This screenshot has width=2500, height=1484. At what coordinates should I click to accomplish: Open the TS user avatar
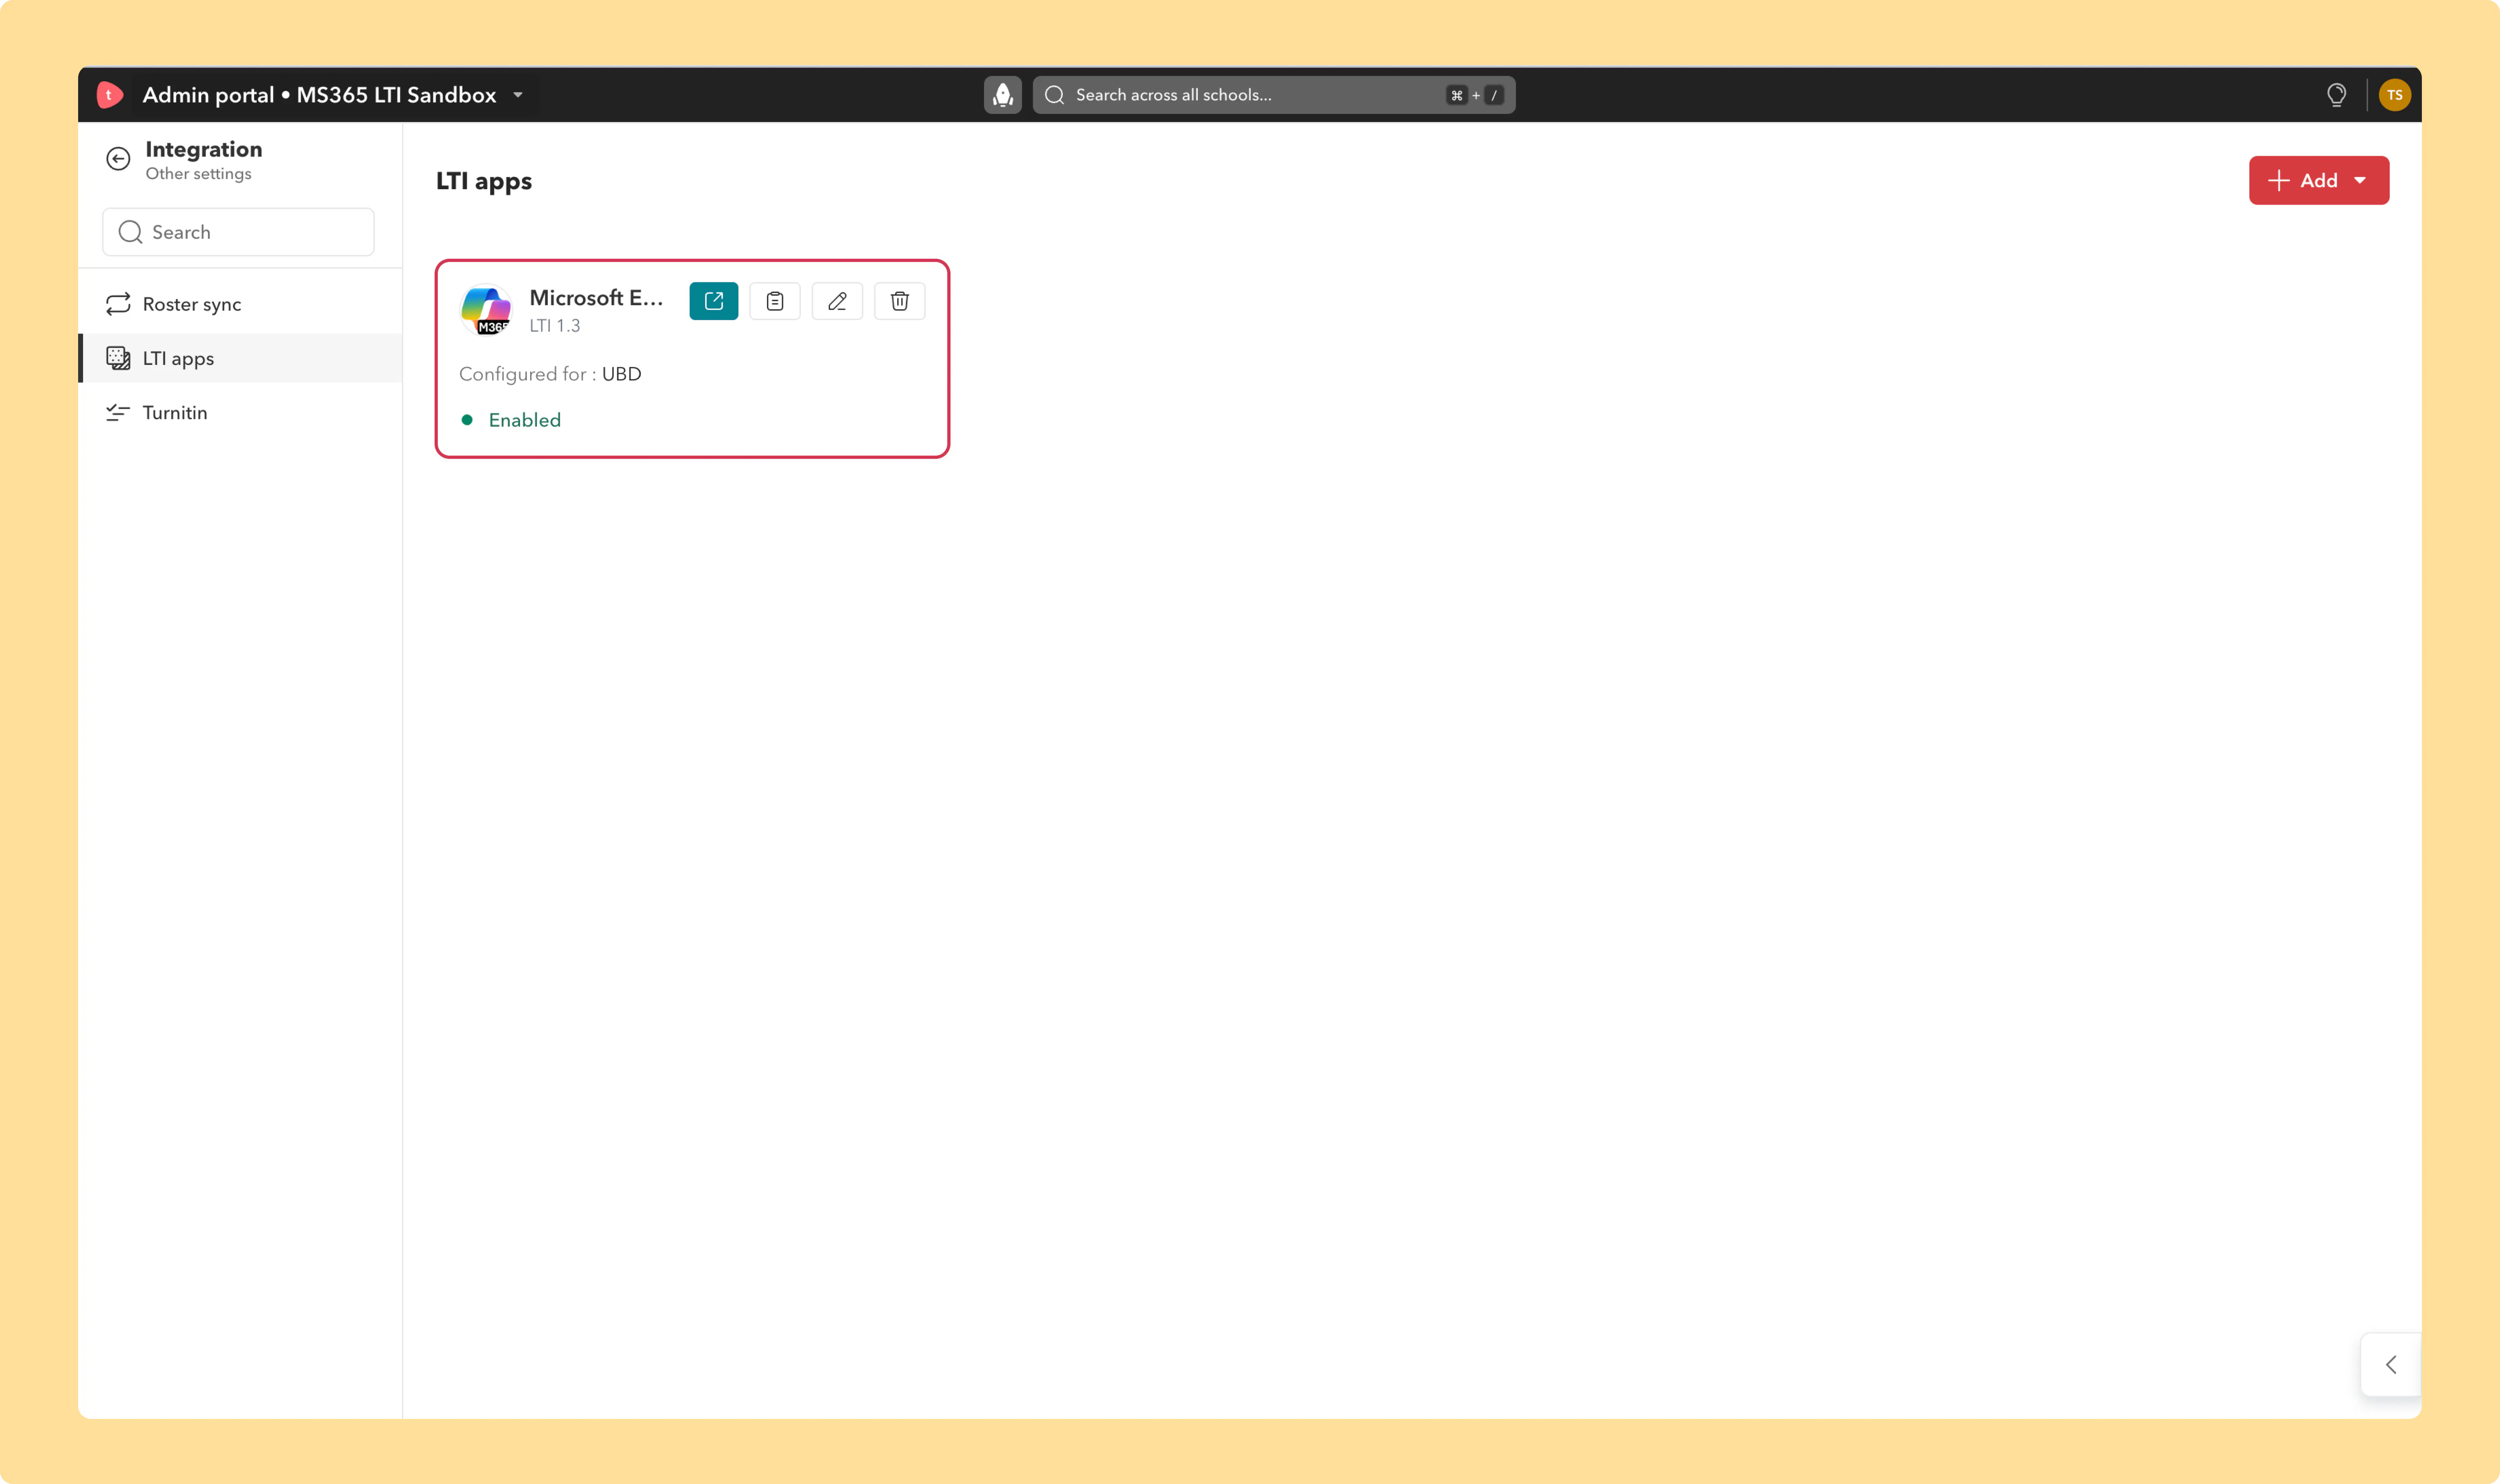coord(2394,95)
